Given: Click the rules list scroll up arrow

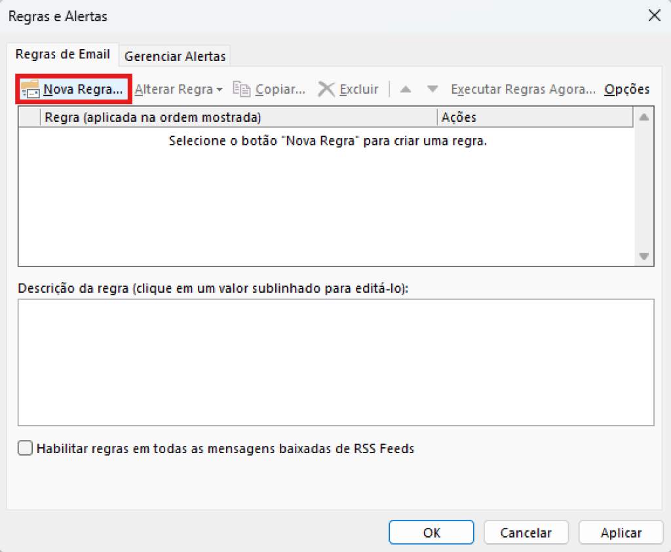Looking at the screenshot, I should [643, 118].
